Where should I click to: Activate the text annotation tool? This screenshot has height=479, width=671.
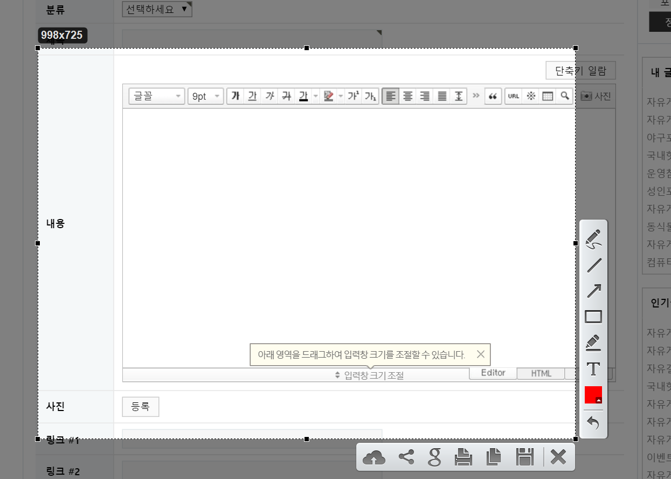pyautogui.click(x=593, y=369)
